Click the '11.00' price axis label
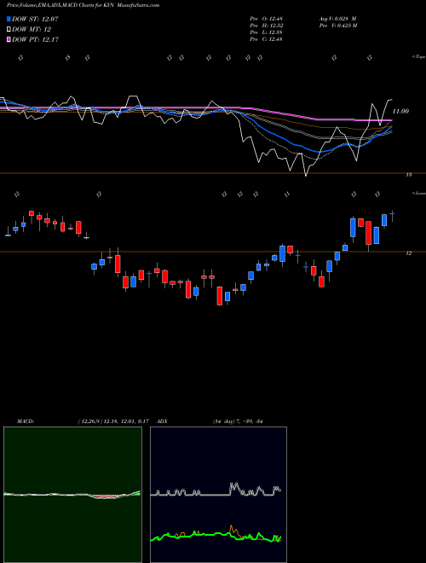Viewport: 426px width, 563px height. click(400, 111)
